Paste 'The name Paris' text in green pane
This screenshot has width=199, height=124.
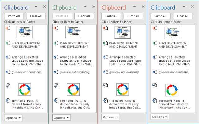click(x=76, y=104)
